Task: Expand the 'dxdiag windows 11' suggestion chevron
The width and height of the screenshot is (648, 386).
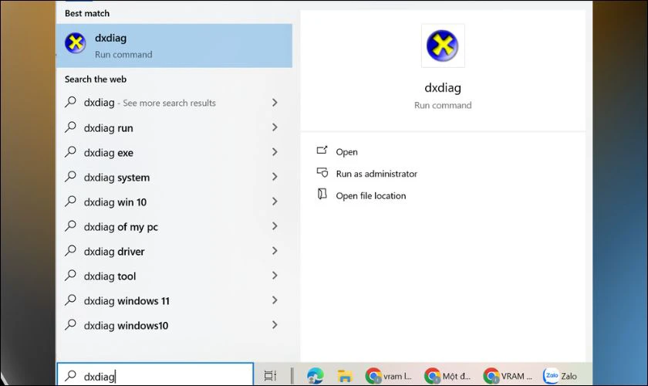Action: [x=275, y=300]
